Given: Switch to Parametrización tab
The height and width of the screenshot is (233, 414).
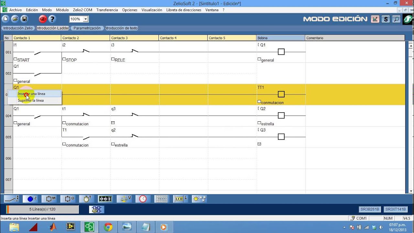Looking at the screenshot, I should point(87,28).
